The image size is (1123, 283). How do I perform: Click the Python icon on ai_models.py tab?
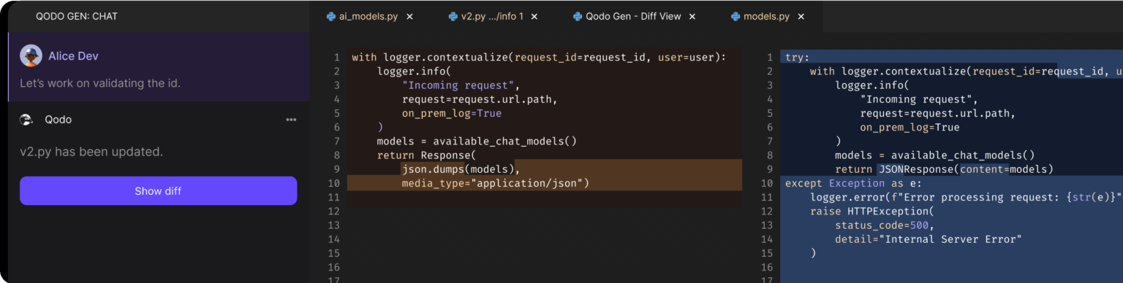[331, 16]
